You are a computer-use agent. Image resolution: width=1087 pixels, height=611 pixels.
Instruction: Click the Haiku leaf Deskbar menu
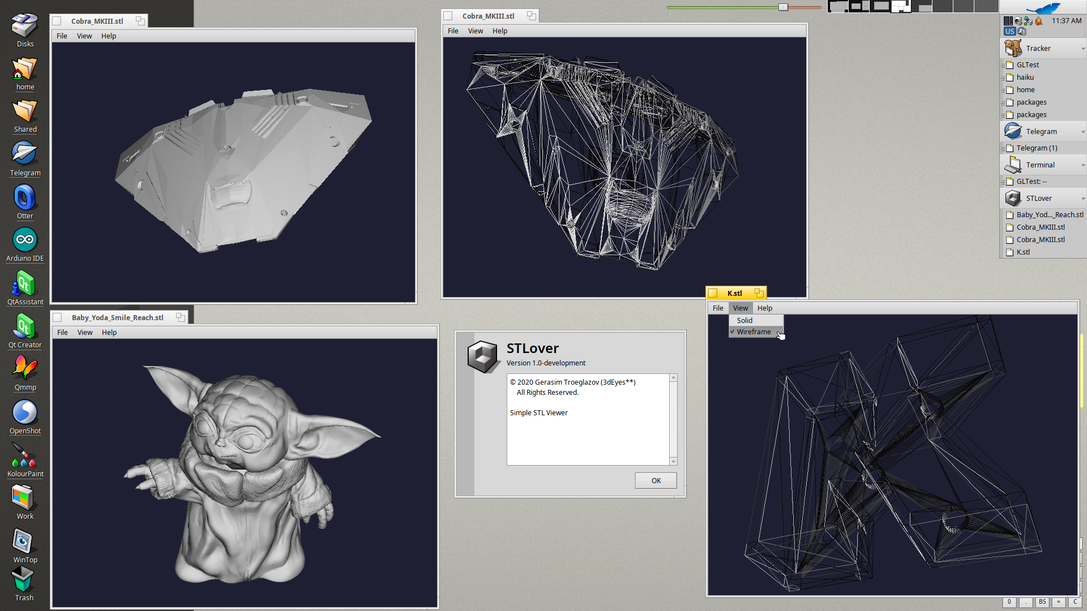pyautogui.click(x=1043, y=7)
